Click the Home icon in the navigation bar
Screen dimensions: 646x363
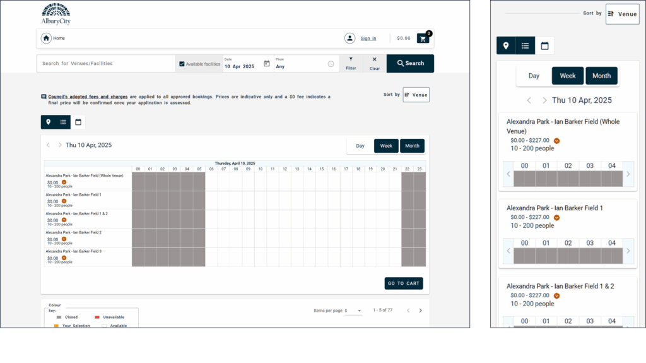pos(46,39)
